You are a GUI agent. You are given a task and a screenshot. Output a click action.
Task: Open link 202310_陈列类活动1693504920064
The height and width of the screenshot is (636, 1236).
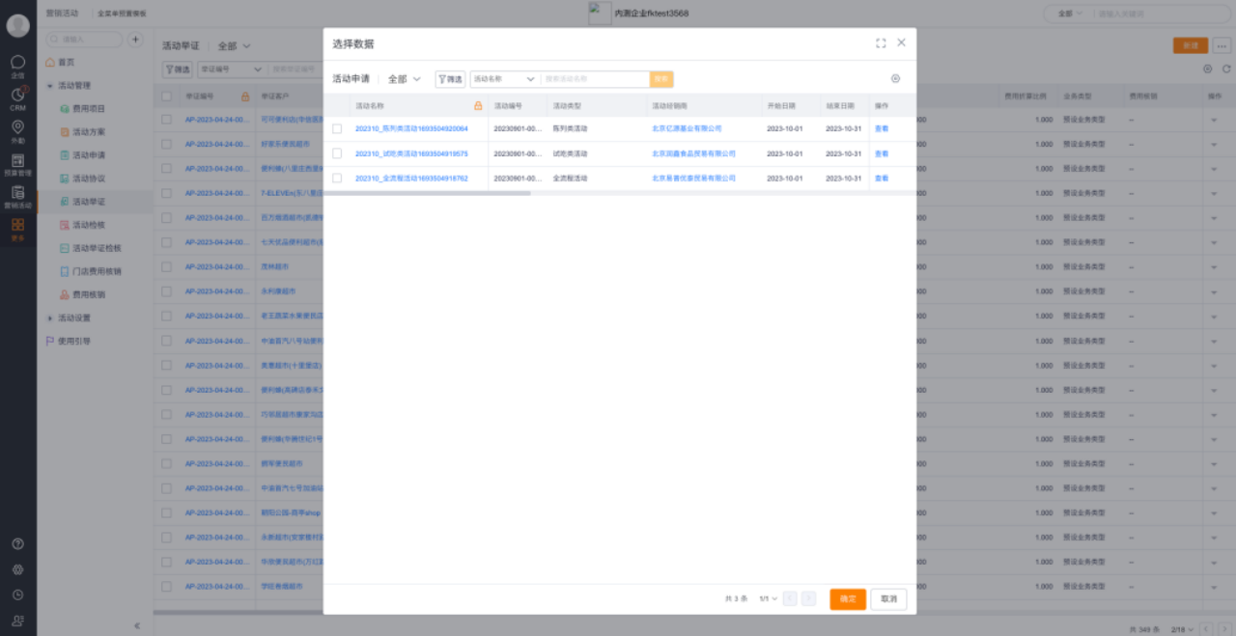pos(411,128)
